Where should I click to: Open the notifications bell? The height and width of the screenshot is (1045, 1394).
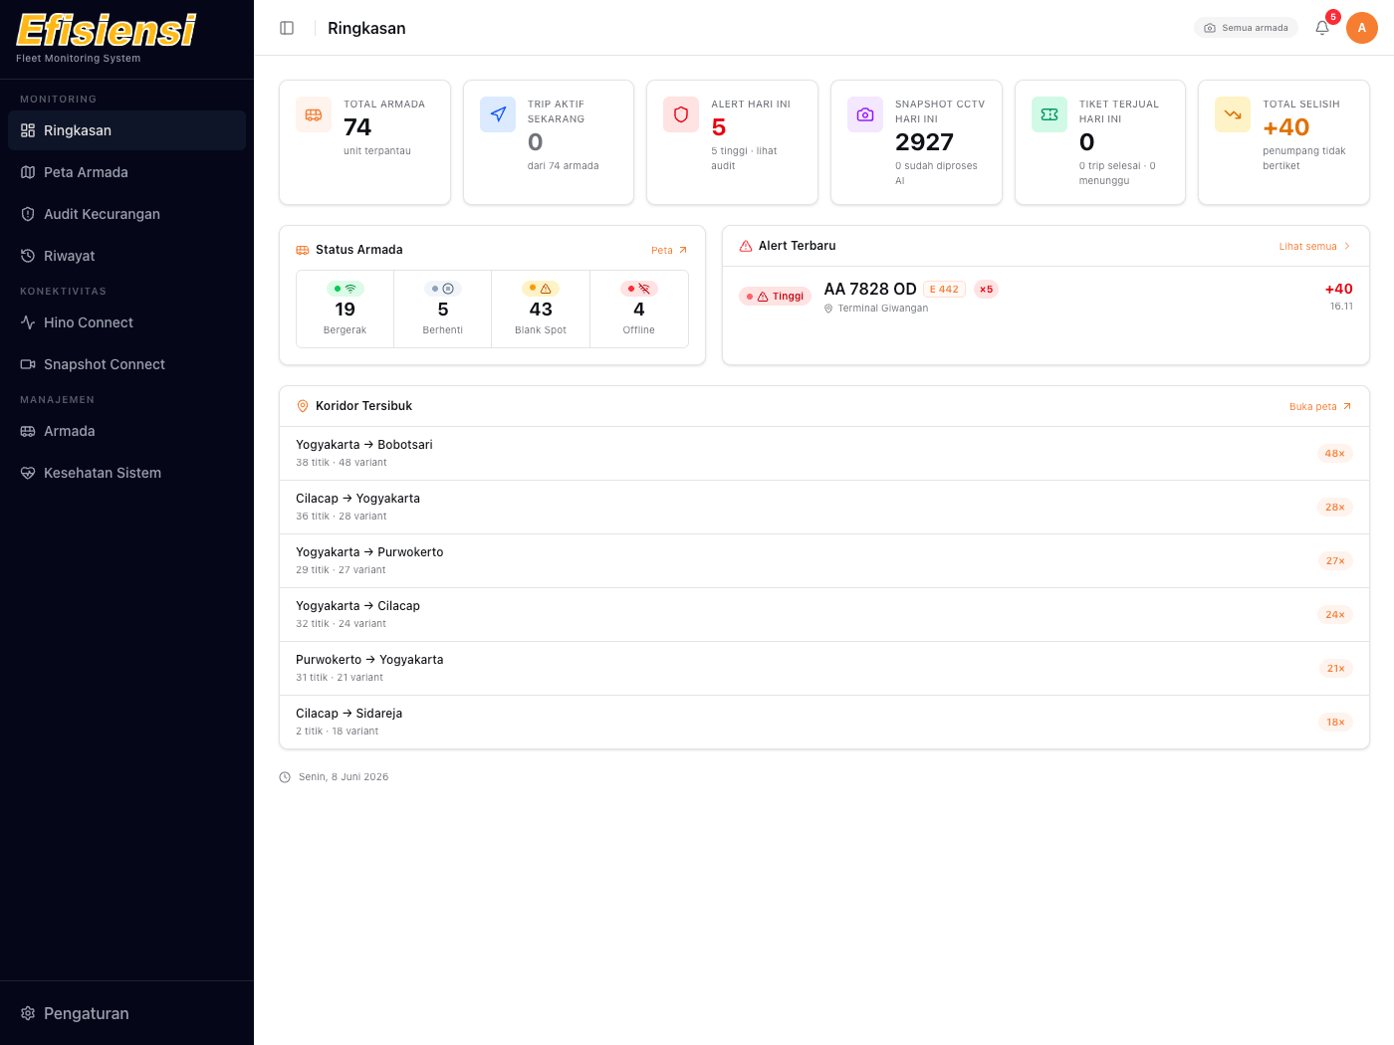(1322, 28)
